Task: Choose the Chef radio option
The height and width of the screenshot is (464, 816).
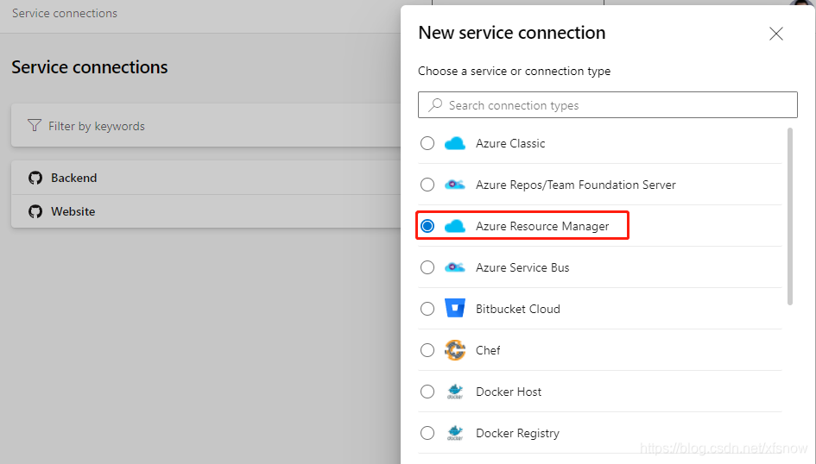Action: click(427, 350)
